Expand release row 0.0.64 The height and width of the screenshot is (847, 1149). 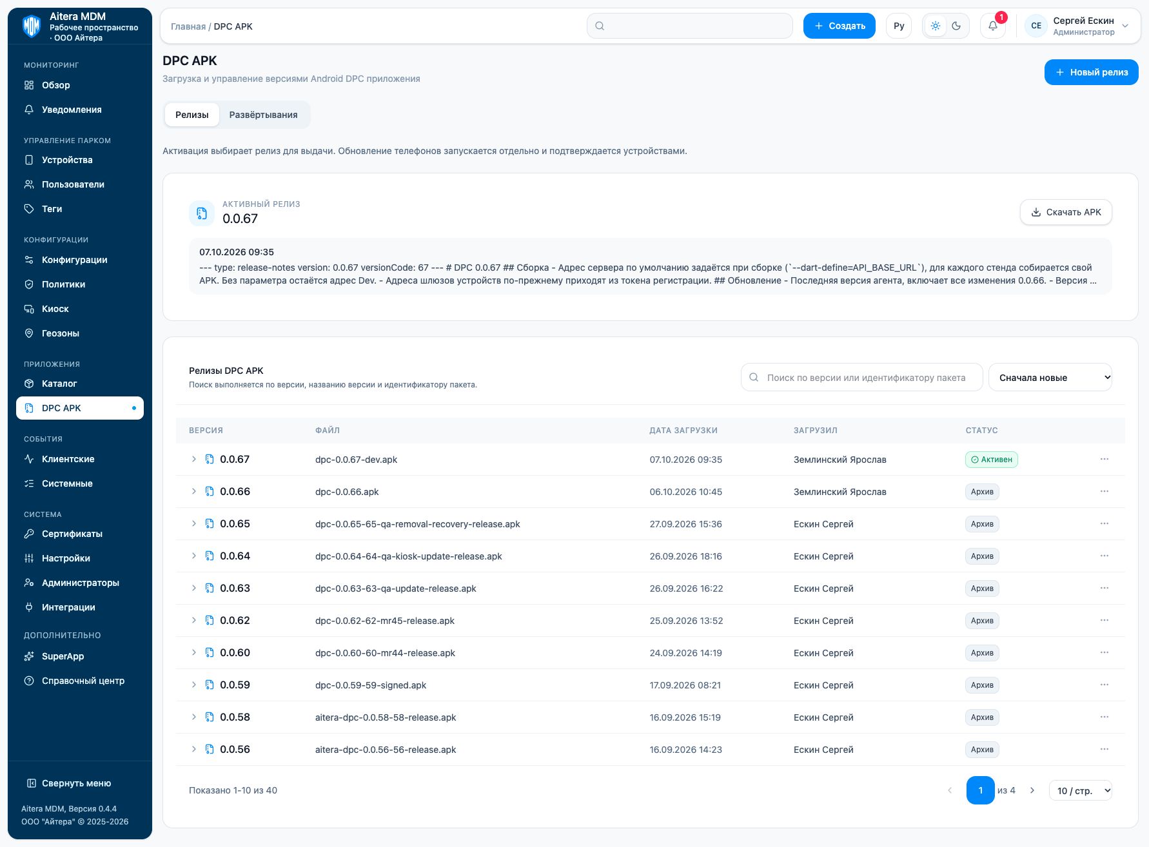pyautogui.click(x=193, y=556)
